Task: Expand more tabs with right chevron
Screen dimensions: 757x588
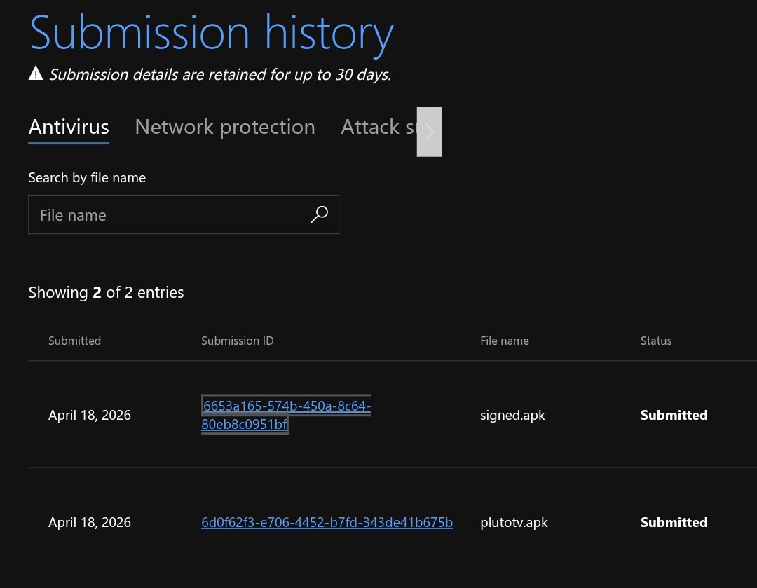Action: [x=429, y=131]
